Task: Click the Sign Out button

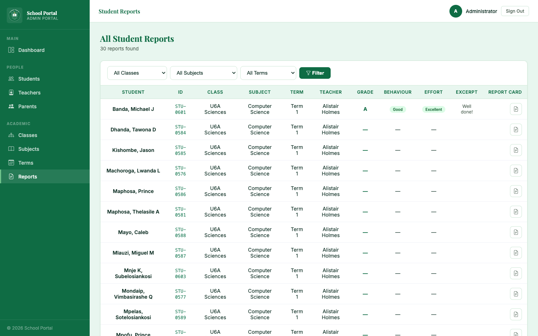Action: click(x=515, y=11)
